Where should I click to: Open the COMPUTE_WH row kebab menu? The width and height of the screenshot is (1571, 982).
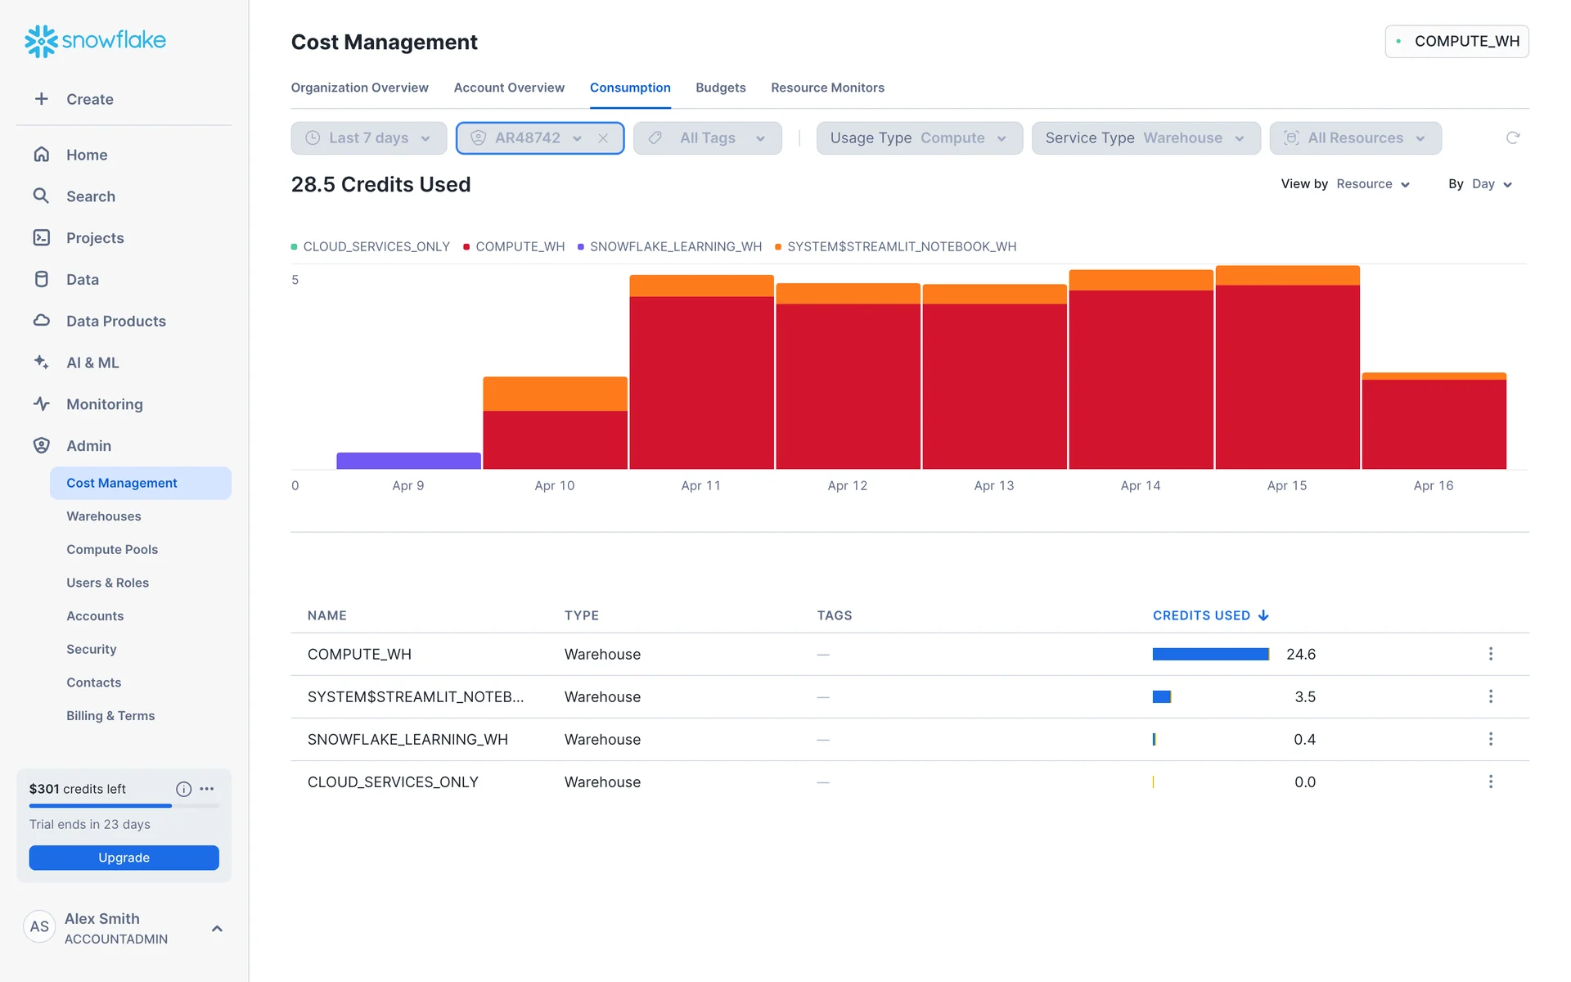click(x=1490, y=654)
